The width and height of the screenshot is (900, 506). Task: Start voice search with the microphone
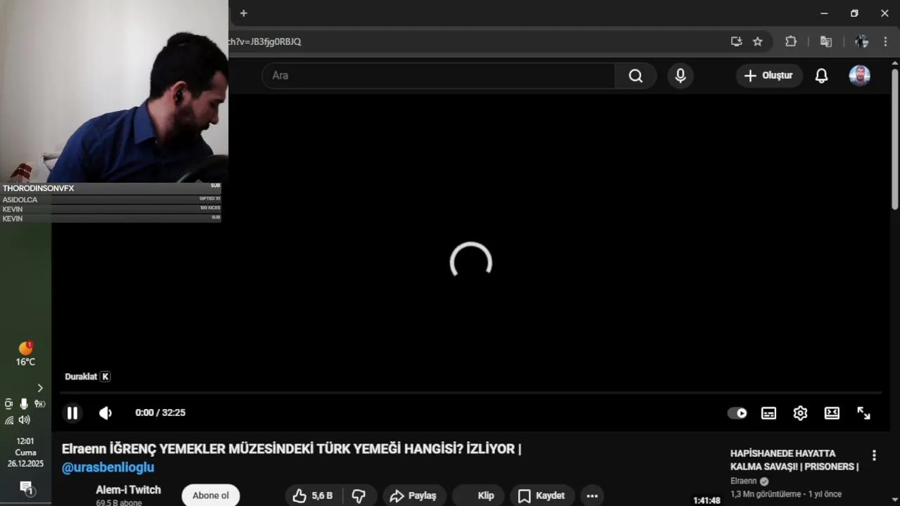click(x=680, y=76)
